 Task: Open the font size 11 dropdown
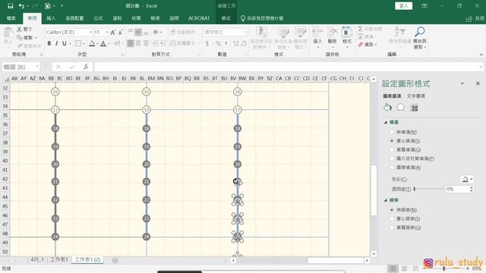[x=107, y=32]
